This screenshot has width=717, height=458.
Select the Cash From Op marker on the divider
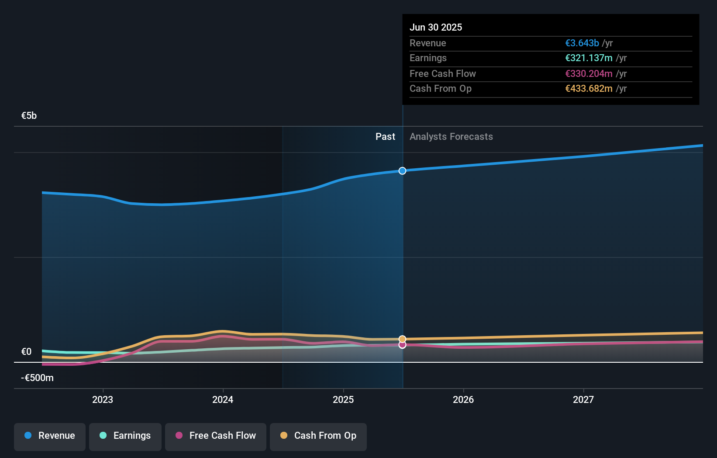tap(402, 338)
